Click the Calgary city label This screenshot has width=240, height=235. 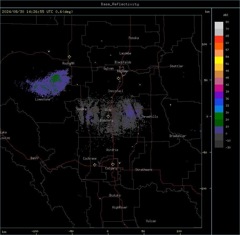[x=111, y=168]
